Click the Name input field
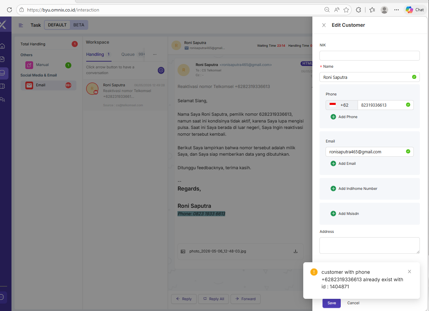Image resolution: width=429 pixels, height=311 pixels. (370, 77)
